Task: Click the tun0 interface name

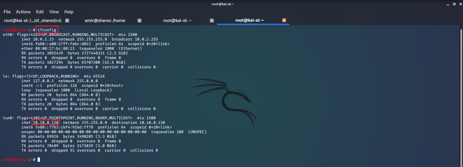Action: click(8, 118)
